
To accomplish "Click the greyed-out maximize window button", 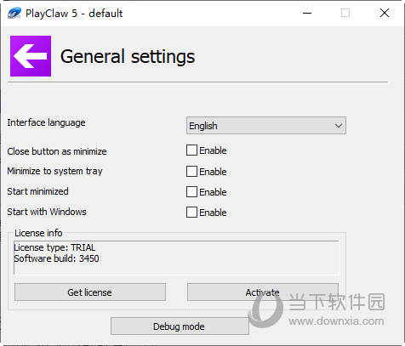I will point(345,13).
